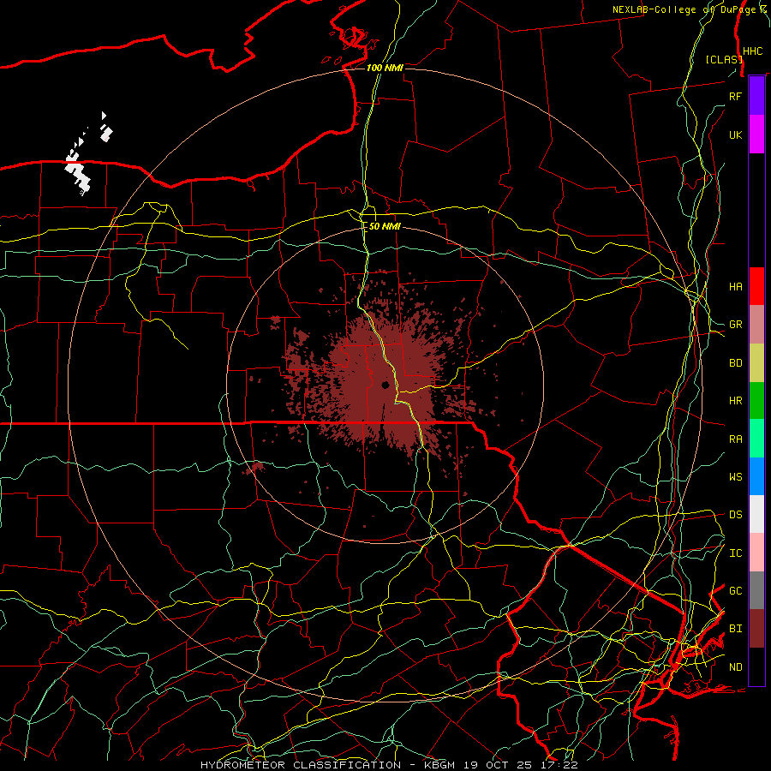Click the UK legend label
Screen dimensions: 771x771
[x=735, y=134]
